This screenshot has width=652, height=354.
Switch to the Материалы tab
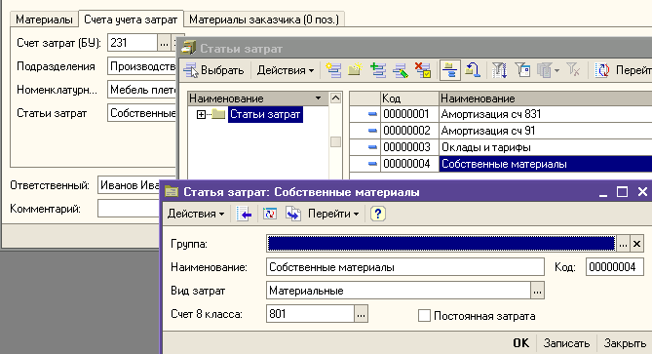tap(44, 20)
